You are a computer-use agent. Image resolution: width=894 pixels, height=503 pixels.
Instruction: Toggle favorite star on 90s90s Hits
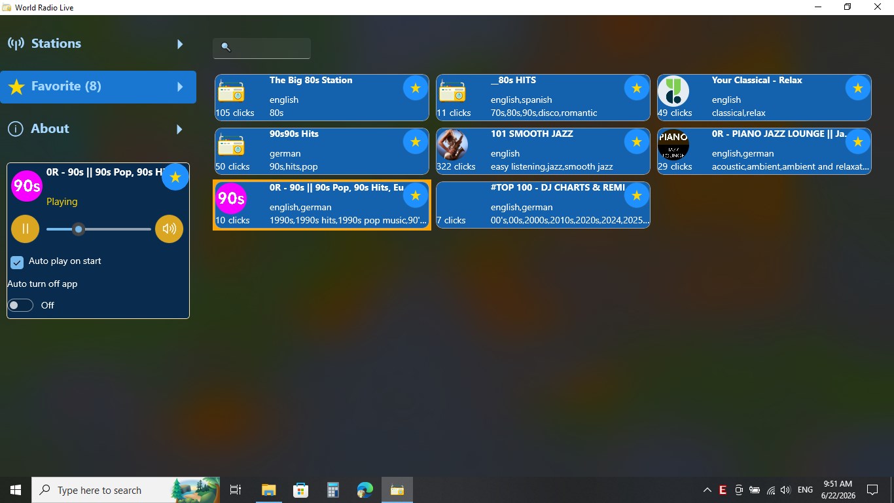click(415, 141)
